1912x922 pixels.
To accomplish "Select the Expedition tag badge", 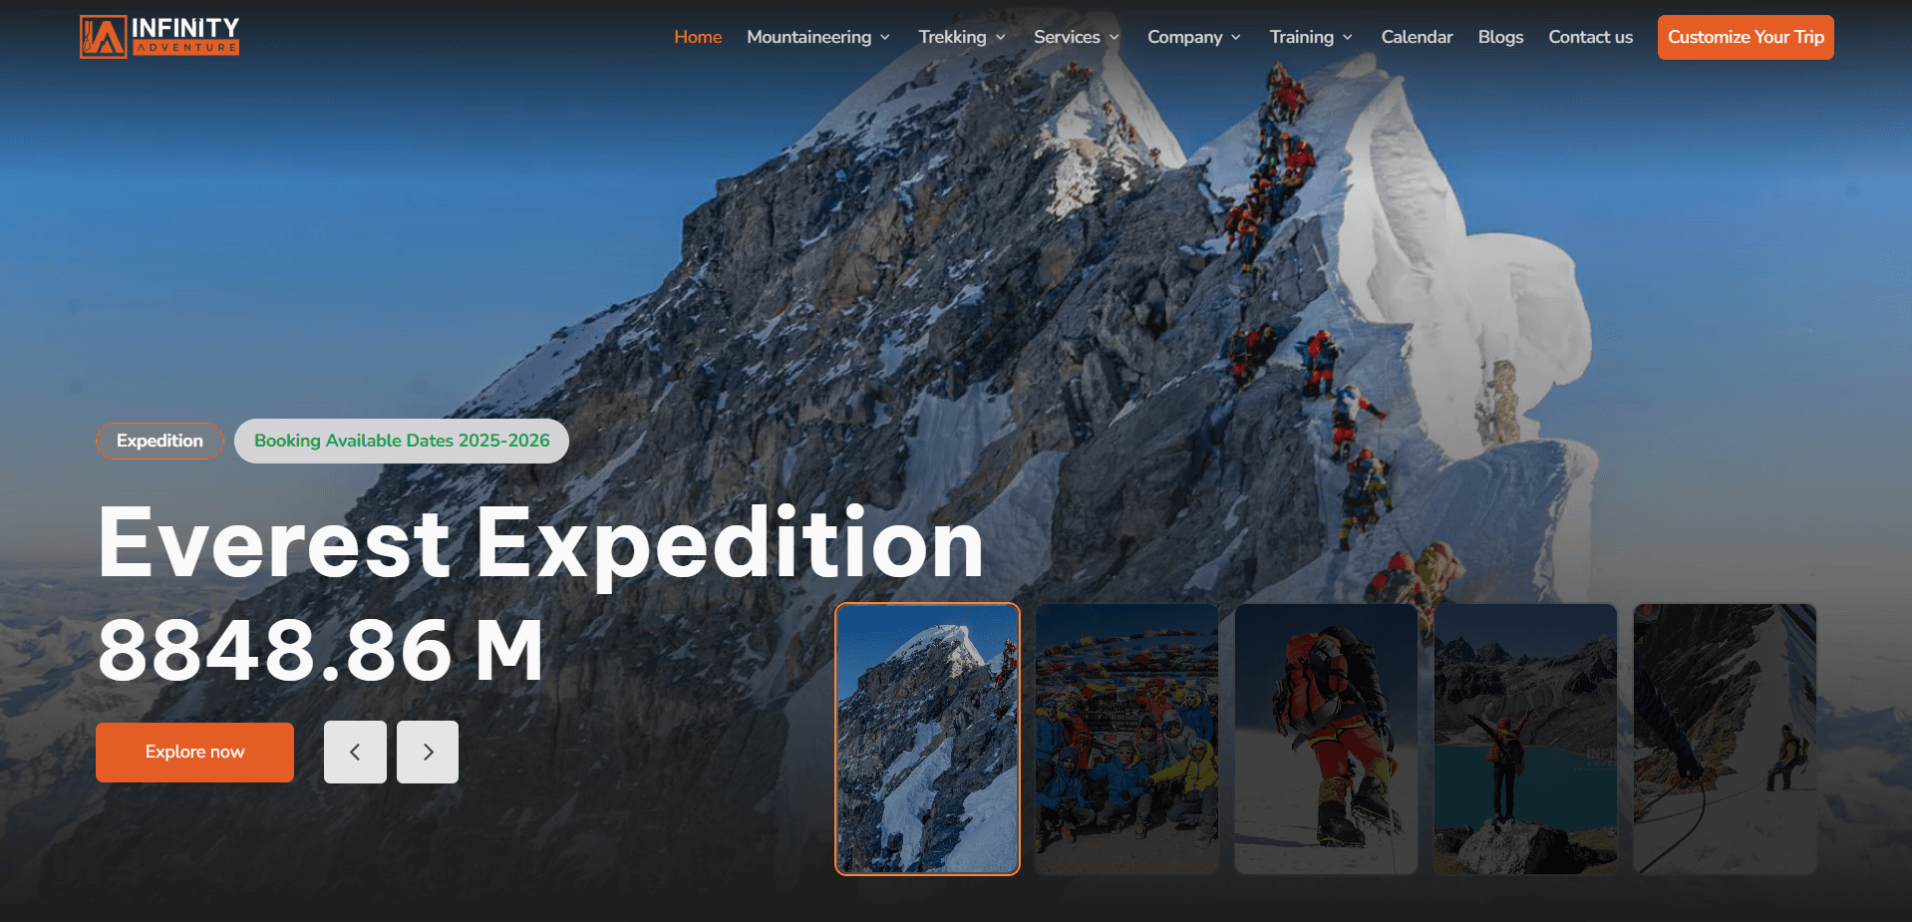I will coord(159,441).
